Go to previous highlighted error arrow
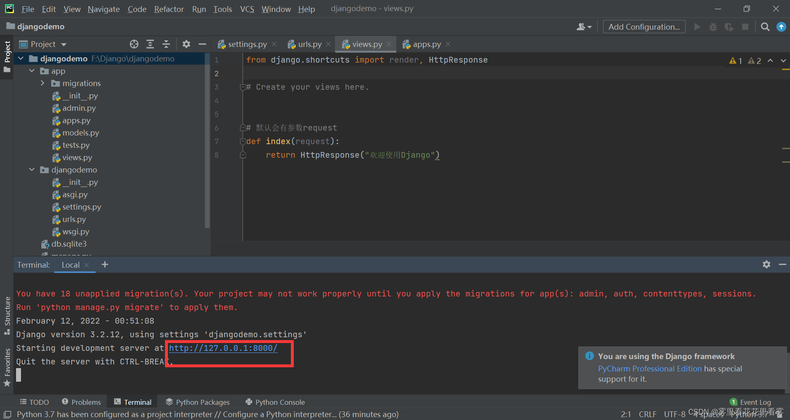The image size is (790, 420). point(770,61)
